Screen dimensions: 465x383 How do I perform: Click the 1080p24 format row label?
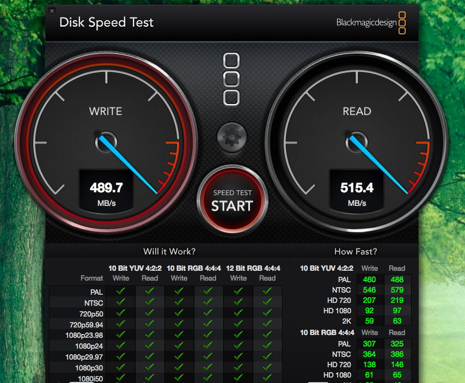[89, 346]
